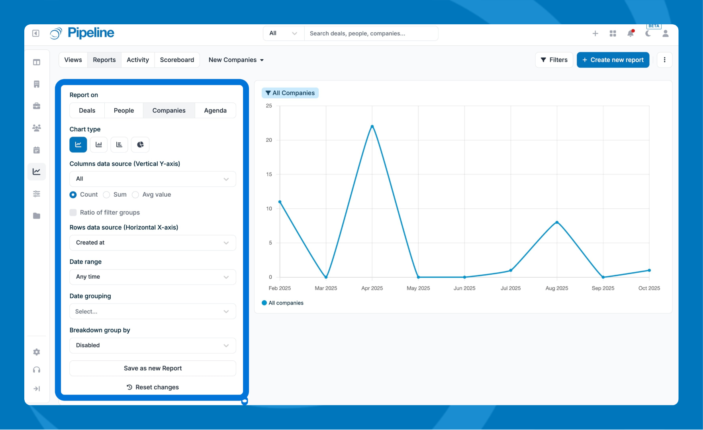Open the user profile icon
703x430 pixels.
665,33
